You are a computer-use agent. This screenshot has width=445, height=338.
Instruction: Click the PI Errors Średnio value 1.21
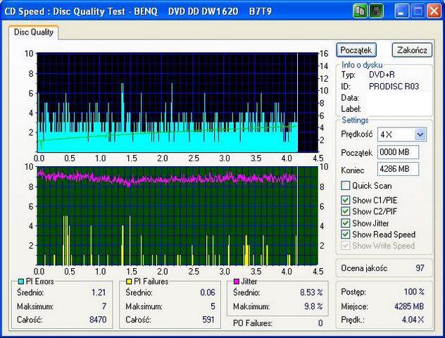click(99, 292)
